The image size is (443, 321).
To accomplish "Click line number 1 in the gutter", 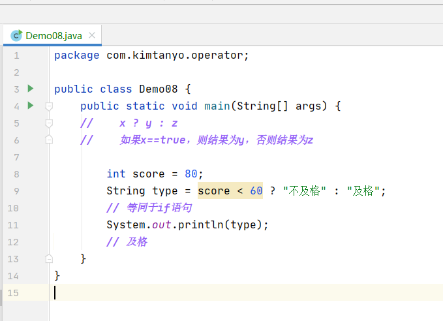I will (x=17, y=55).
